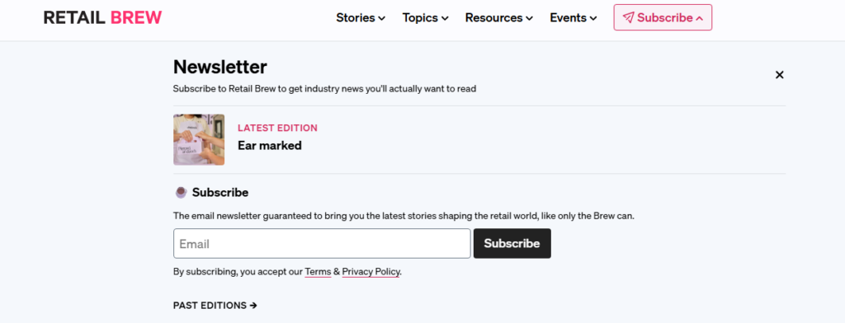Open the Terms link
The width and height of the screenshot is (845, 323).
tap(318, 272)
